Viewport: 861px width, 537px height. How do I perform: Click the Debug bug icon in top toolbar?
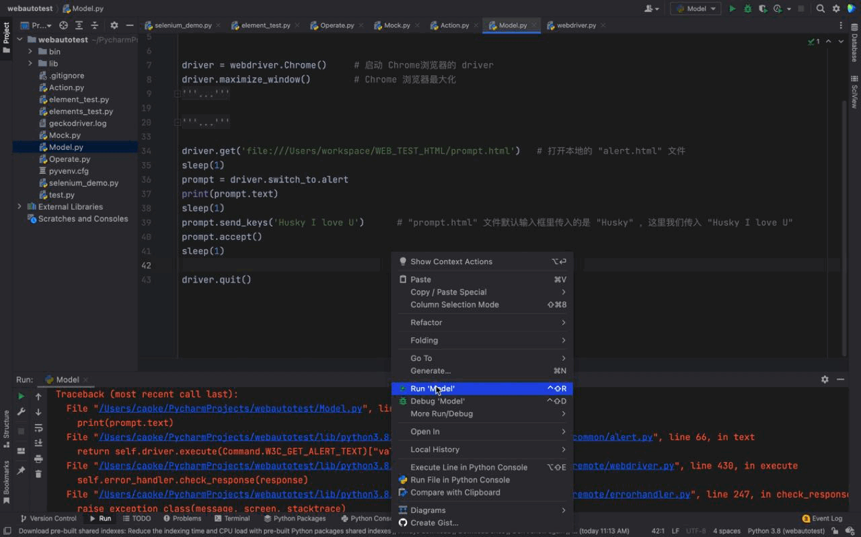tap(748, 9)
